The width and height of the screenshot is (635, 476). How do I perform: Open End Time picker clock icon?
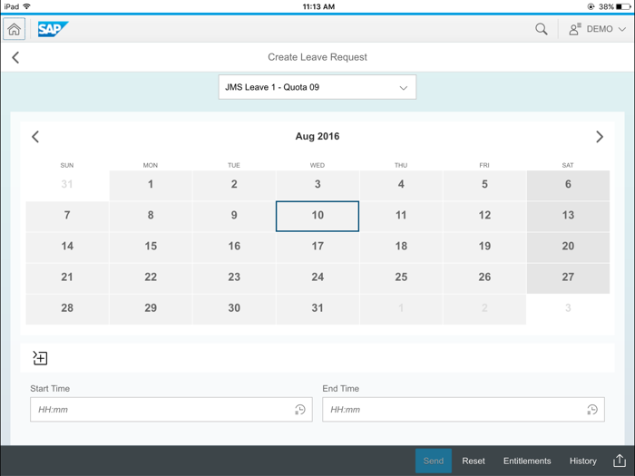point(592,410)
